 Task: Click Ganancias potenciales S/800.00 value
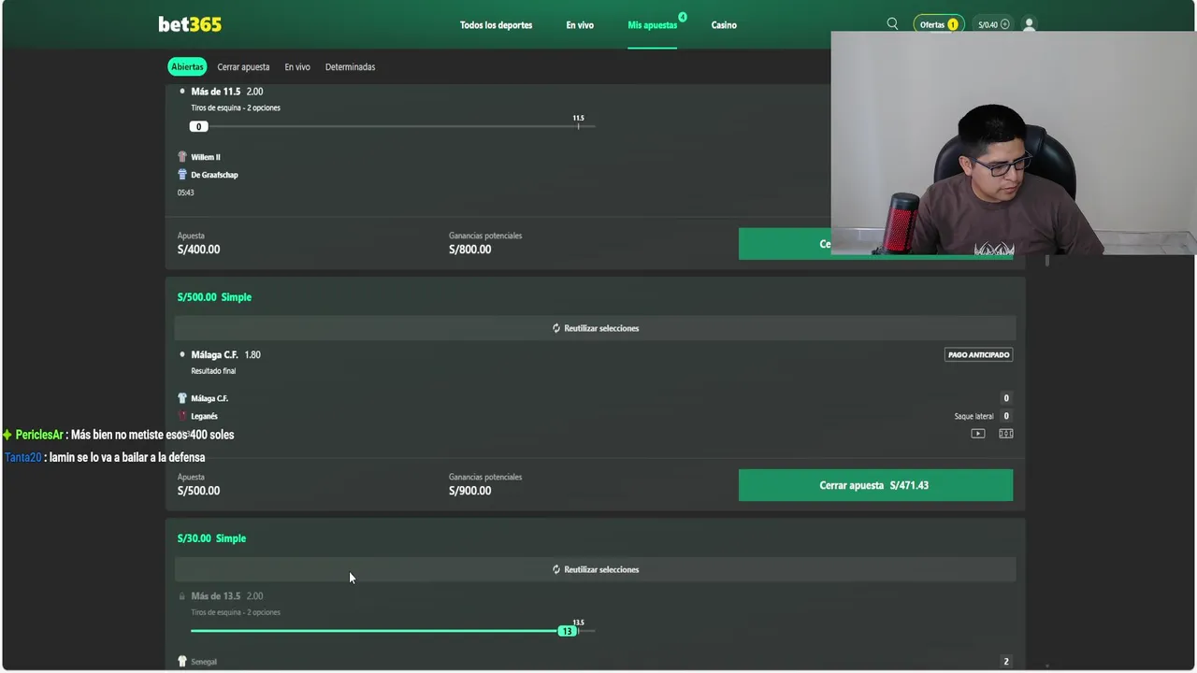(469, 250)
